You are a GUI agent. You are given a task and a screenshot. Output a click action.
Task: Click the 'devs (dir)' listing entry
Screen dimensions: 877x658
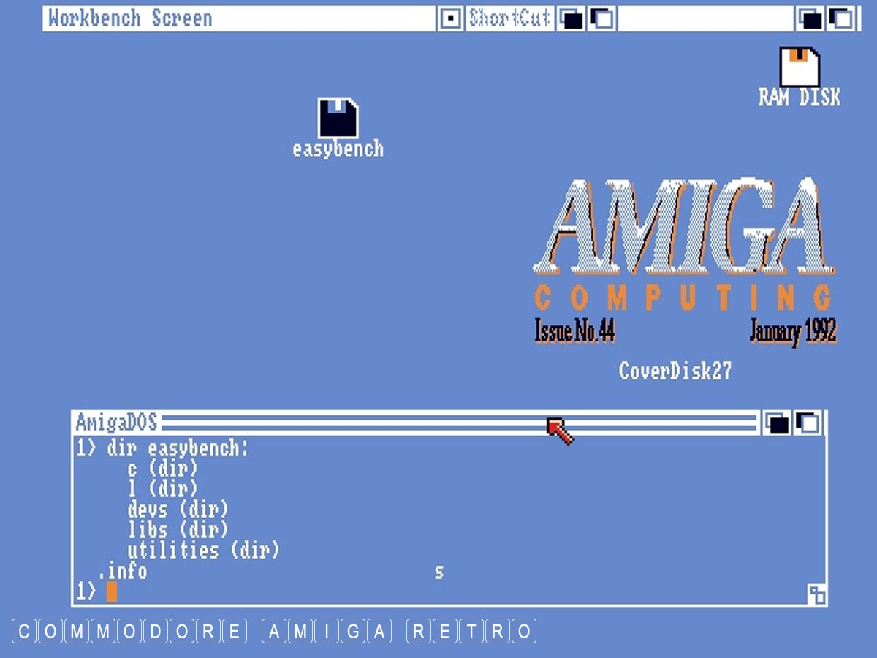(178, 510)
